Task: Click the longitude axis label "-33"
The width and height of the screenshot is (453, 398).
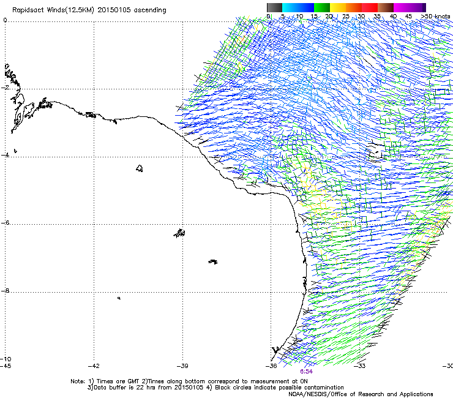Action: pyautogui.click(x=360, y=366)
